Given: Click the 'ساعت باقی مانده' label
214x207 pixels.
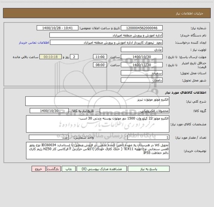Looking at the screenshot, I should [26, 57].
